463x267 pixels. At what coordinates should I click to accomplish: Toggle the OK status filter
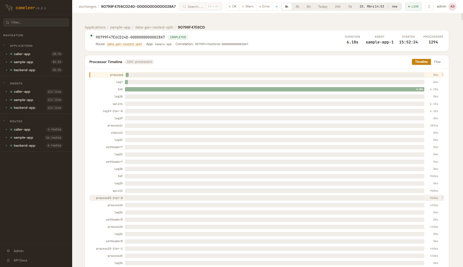pyautogui.click(x=233, y=7)
